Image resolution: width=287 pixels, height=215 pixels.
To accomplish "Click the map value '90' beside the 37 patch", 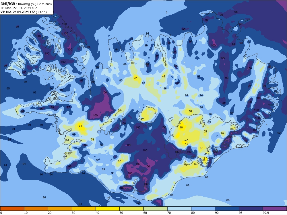I will pyautogui.click(x=121, y=81).
